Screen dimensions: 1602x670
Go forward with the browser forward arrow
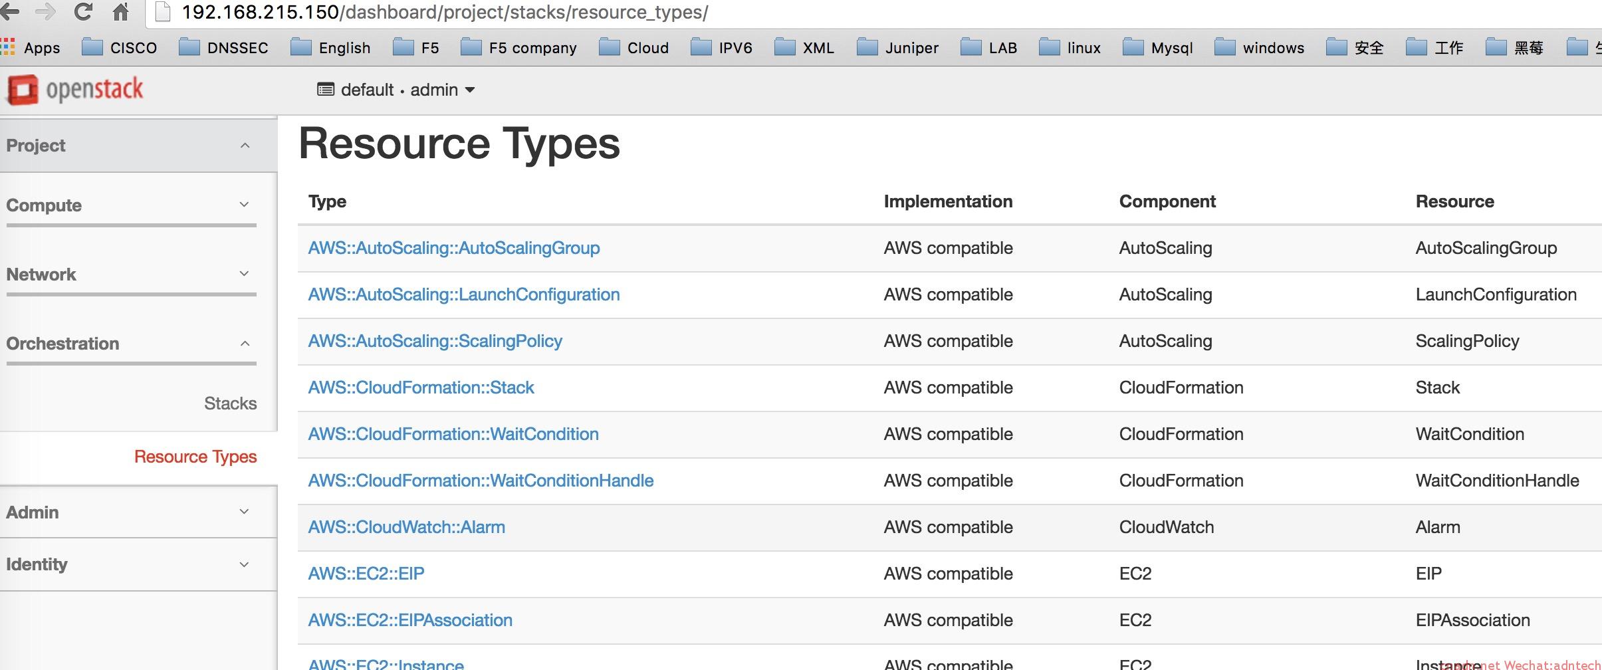pos(45,11)
